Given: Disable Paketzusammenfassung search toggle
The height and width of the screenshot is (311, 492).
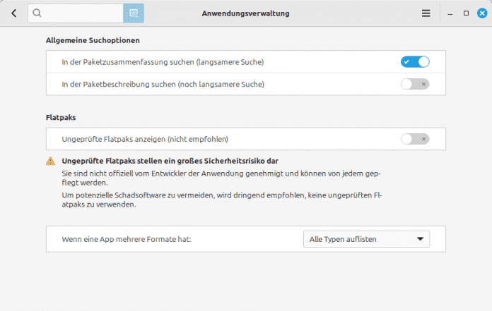Looking at the screenshot, I should click(415, 62).
